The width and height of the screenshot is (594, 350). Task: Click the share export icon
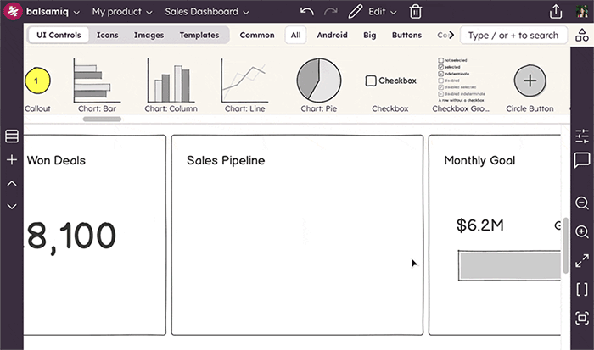[x=556, y=11]
